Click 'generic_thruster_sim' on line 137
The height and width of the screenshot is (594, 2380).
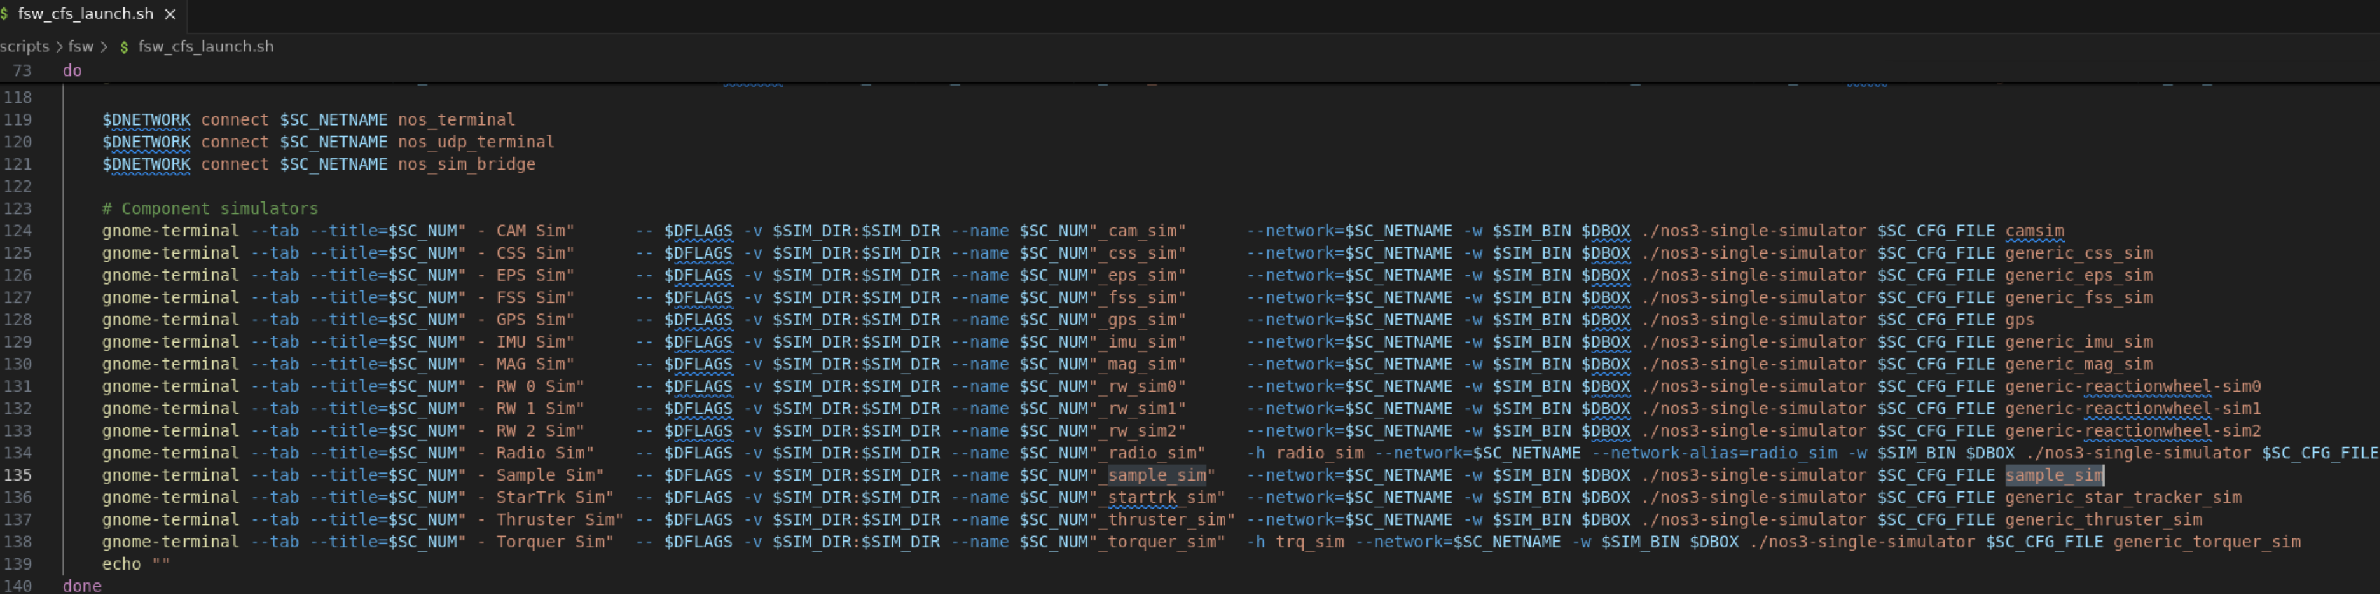(x=2104, y=520)
